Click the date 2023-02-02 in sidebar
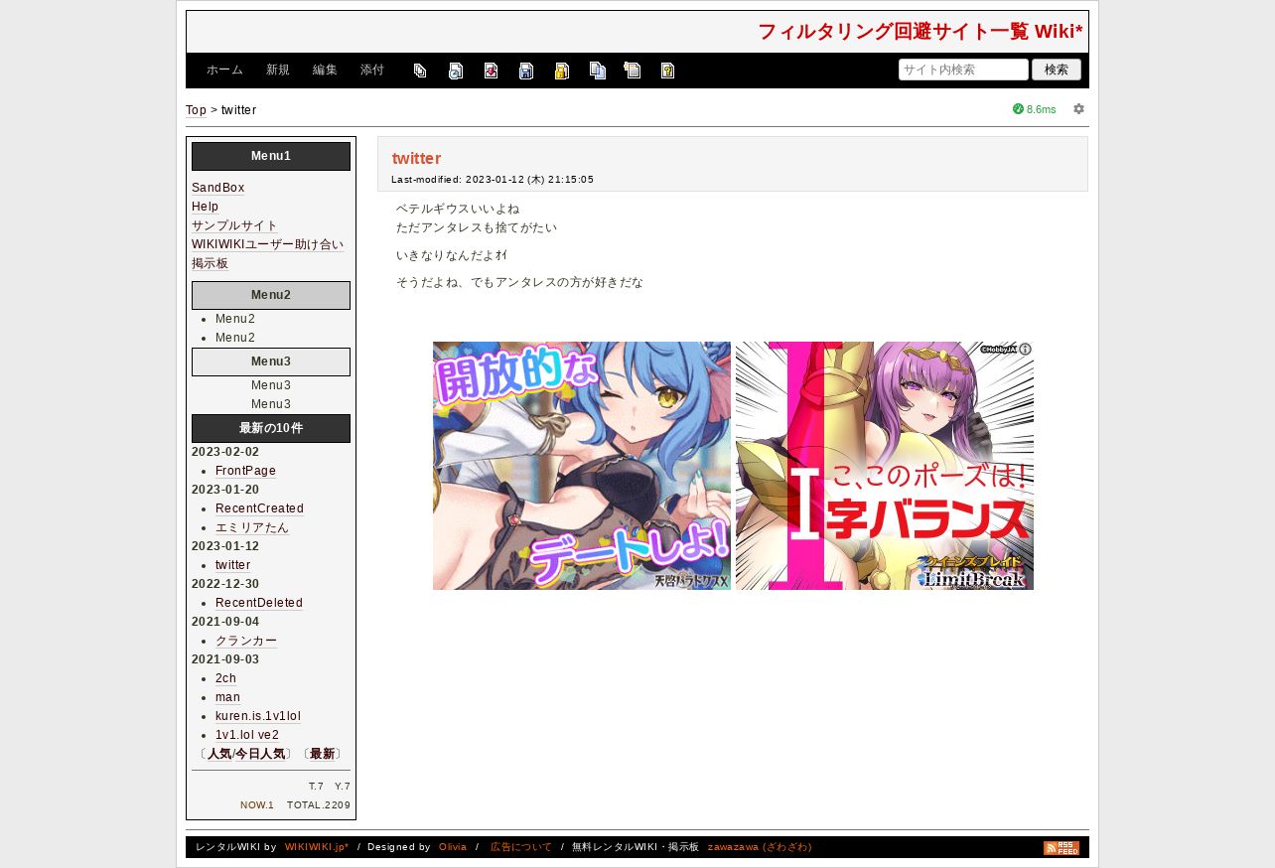 point(225,452)
